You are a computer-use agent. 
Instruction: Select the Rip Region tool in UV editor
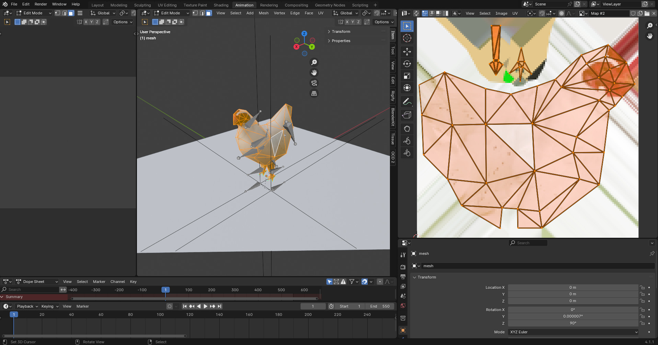[x=407, y=115]
